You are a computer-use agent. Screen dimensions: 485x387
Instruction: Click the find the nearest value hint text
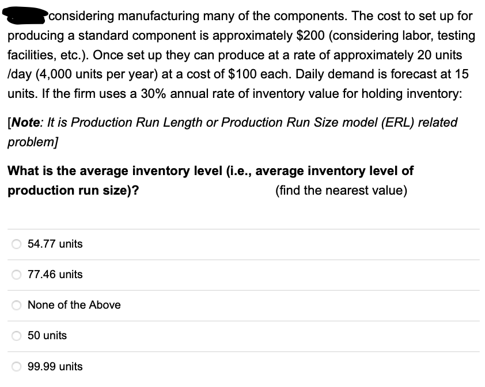pyautogui.click(x=341, y=191)
